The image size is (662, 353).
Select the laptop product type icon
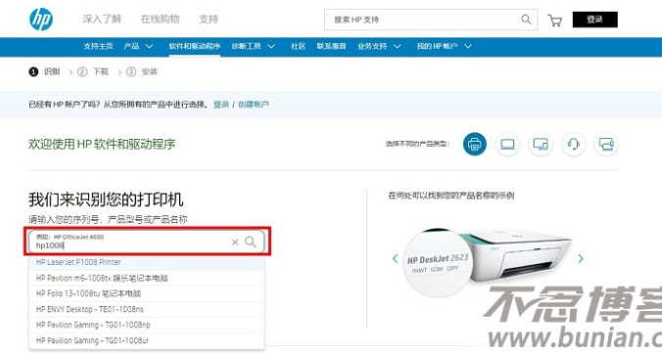[507, 145]
